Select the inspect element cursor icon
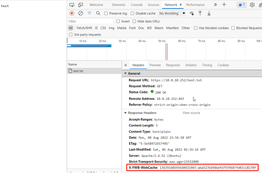This screenshot has width=262, height=173. 72,4
